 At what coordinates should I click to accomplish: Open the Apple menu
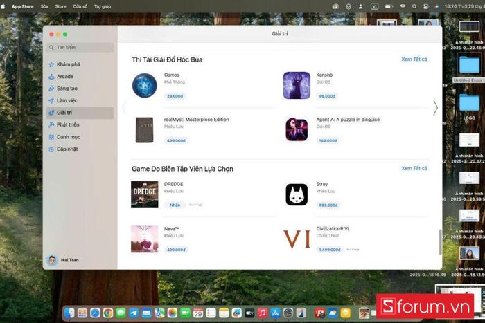click(3, 6)
